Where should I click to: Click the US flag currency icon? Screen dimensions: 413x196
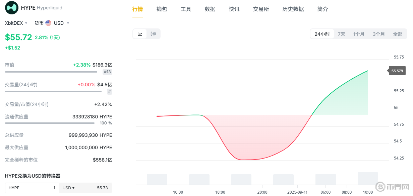pos(48,23)
